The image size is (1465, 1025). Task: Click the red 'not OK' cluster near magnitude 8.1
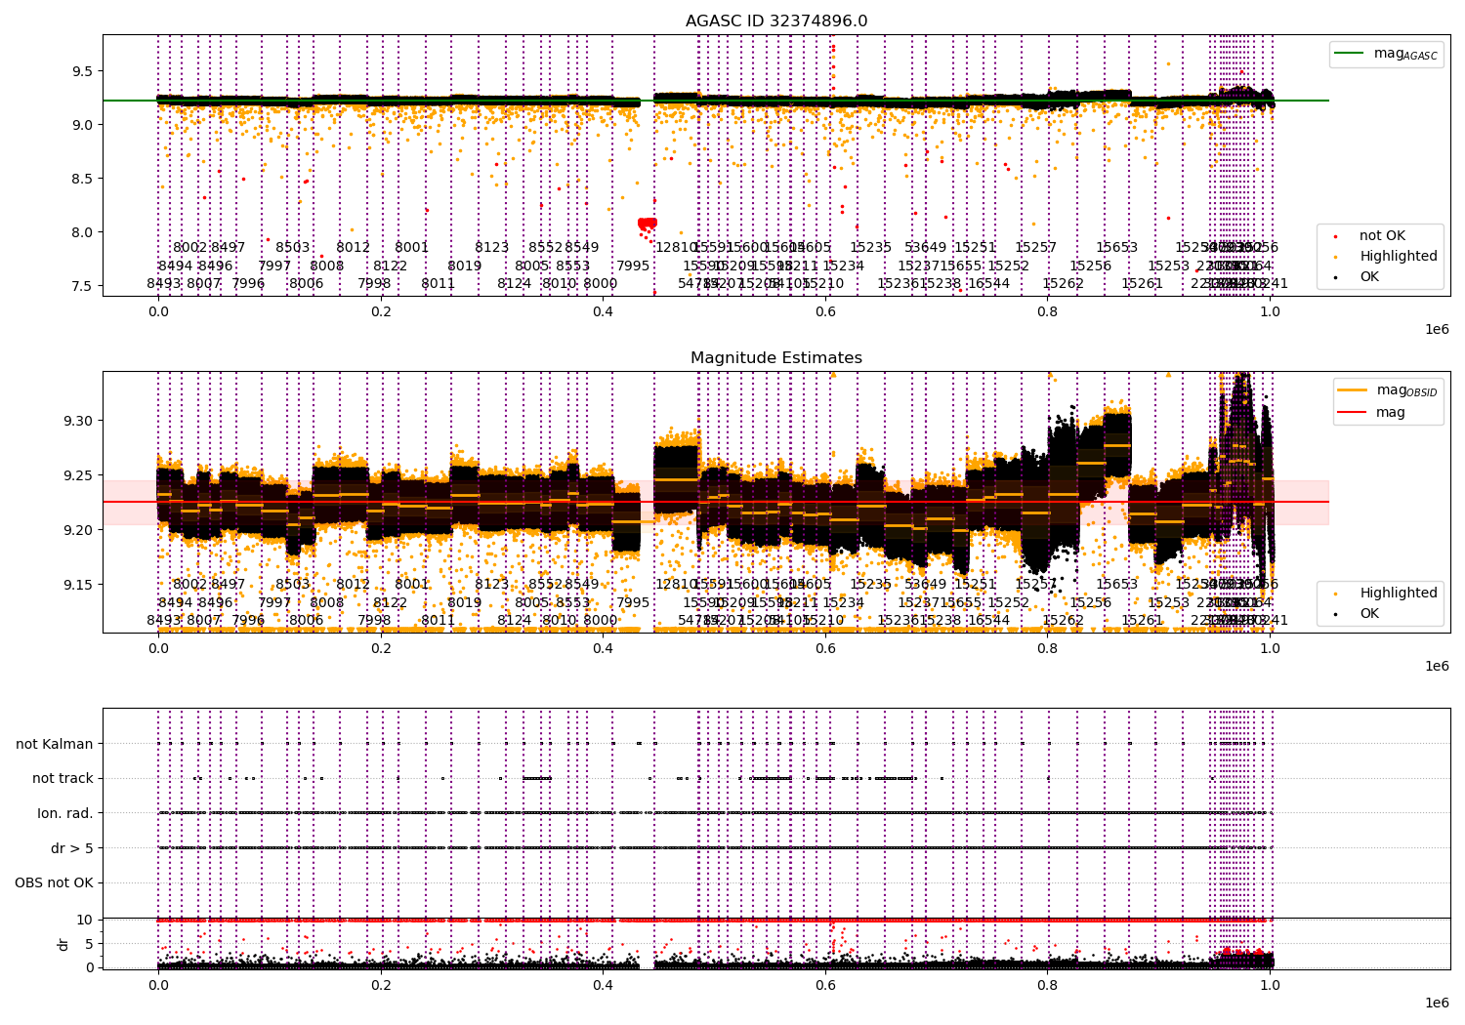(x=647, y=224)
